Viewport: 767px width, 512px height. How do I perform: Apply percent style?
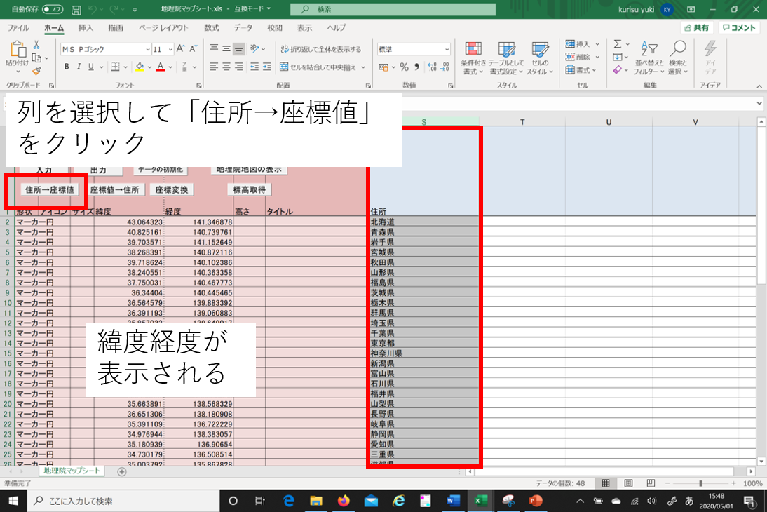(404, 67)
